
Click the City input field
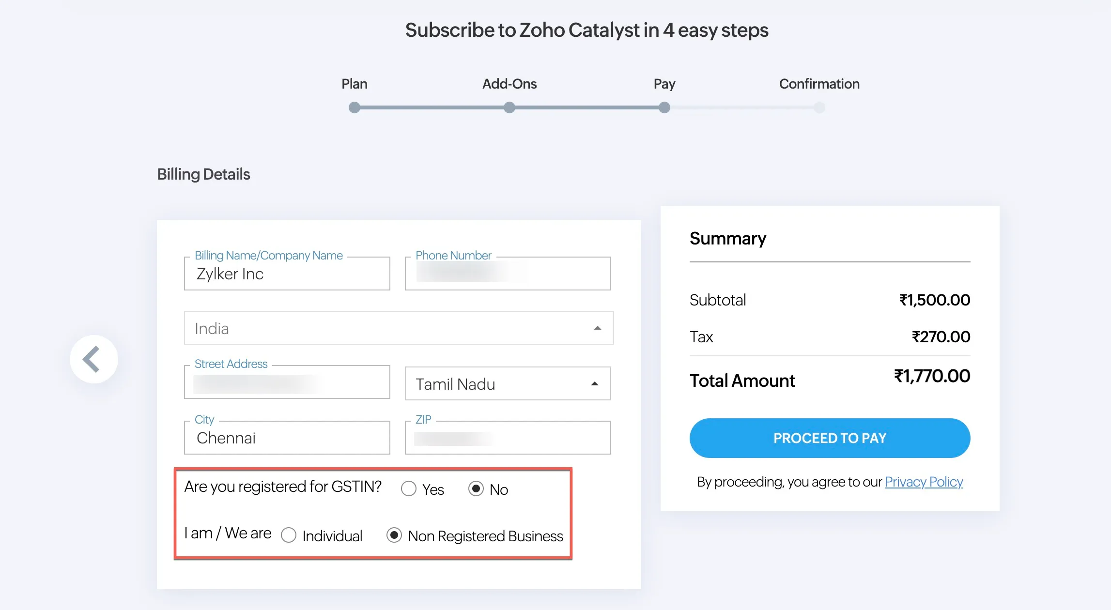coord(287,438)
